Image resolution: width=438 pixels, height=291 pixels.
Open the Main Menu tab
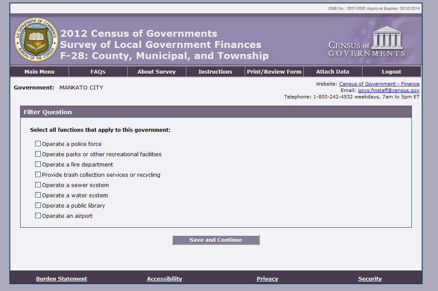(x=39, y=71)
